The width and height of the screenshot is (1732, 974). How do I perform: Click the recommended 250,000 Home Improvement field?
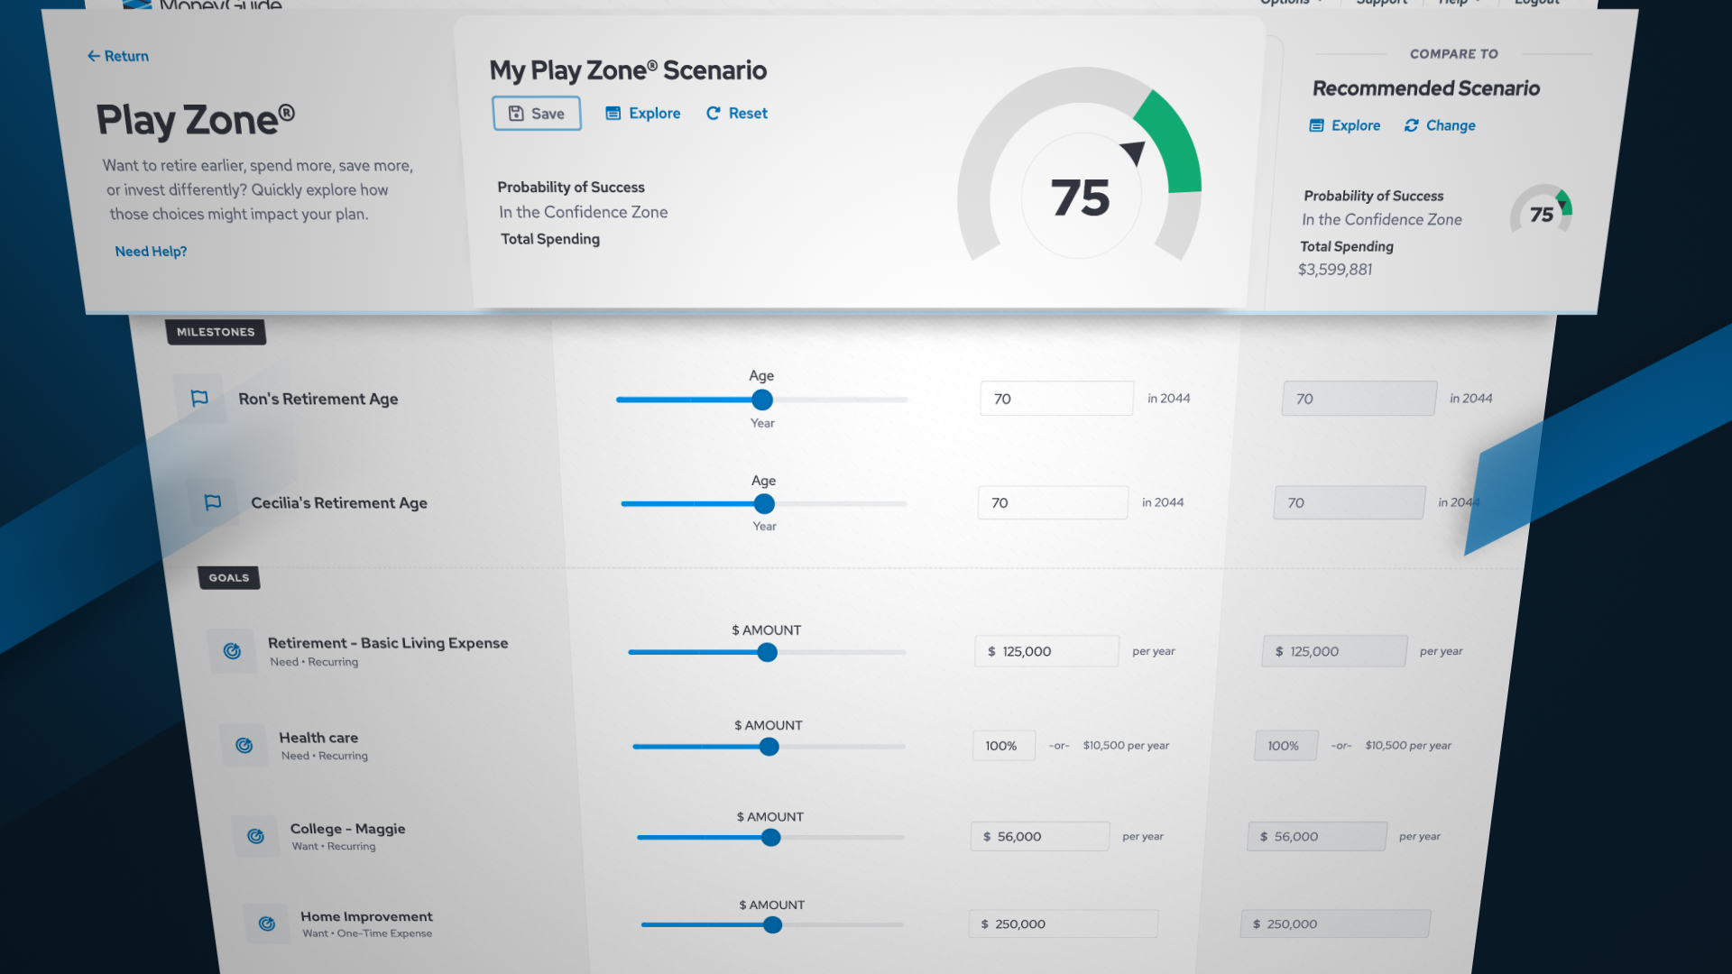click(1336, 923)
